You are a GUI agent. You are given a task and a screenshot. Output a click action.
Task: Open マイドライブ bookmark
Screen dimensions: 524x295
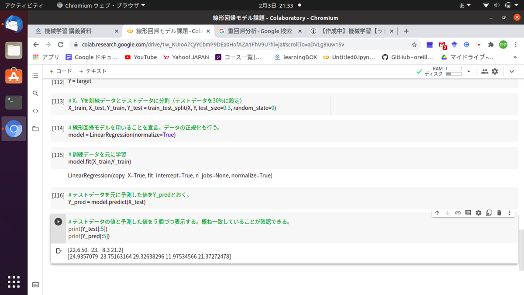(467, 57)
